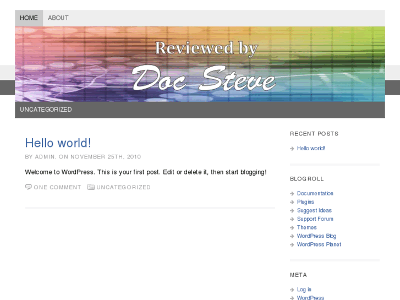The height and width of the screenshot is (300, 400).
Task: Open the Home menu item
Action: point(29,18)
